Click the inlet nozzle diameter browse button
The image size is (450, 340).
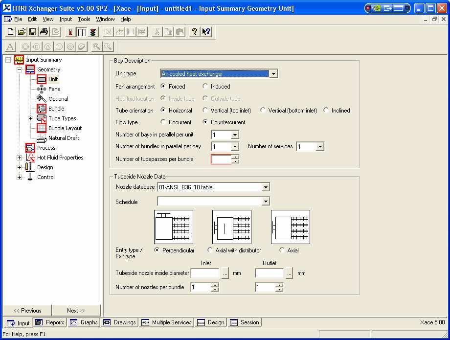coord(225,273)
